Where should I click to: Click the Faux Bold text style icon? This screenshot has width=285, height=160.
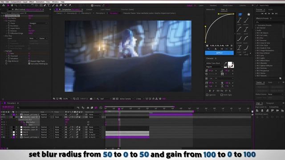[210, 91]
